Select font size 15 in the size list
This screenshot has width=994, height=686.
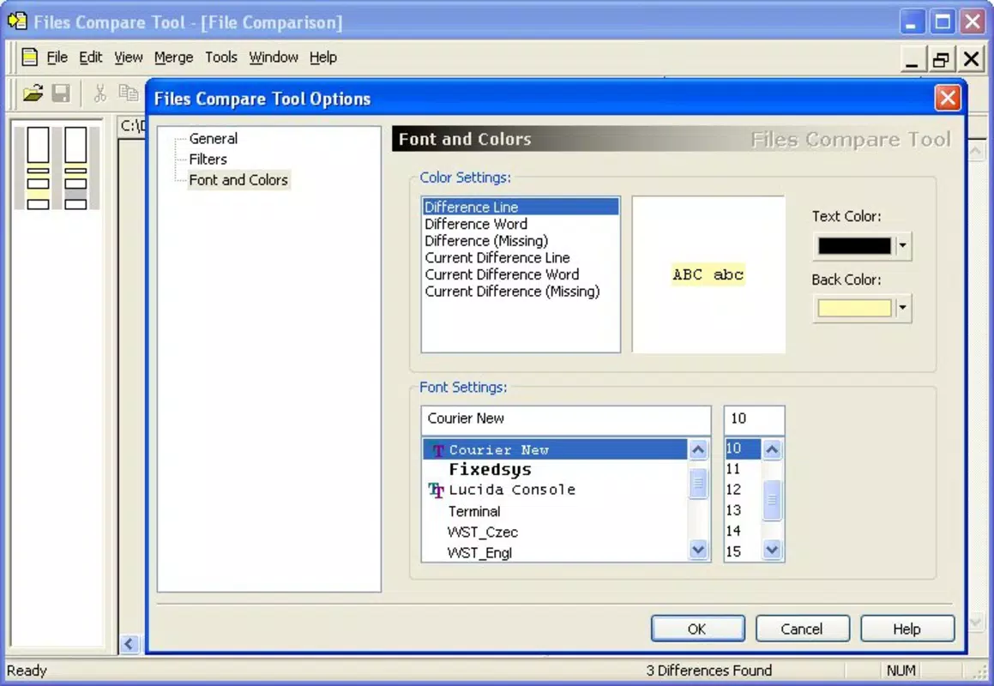[x=743, y=551]
